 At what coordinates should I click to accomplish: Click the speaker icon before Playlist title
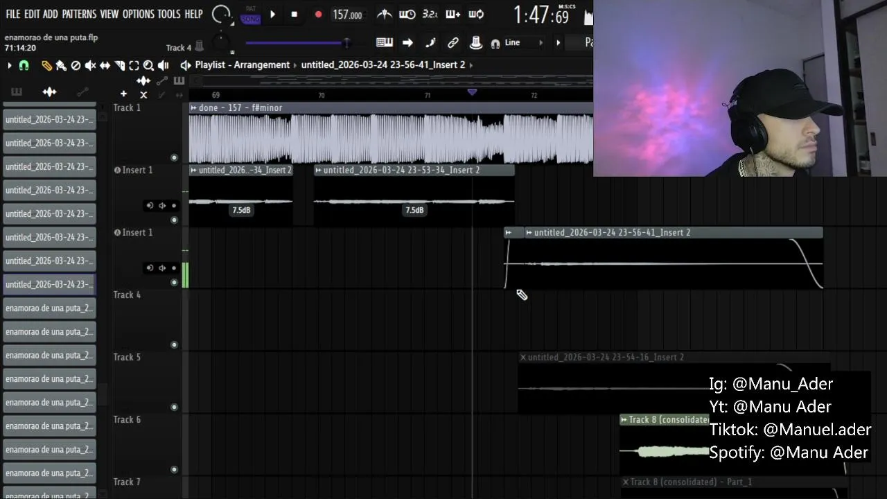[x=185, y=65]
